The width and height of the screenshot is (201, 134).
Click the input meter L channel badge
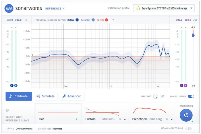coord(12,86)
